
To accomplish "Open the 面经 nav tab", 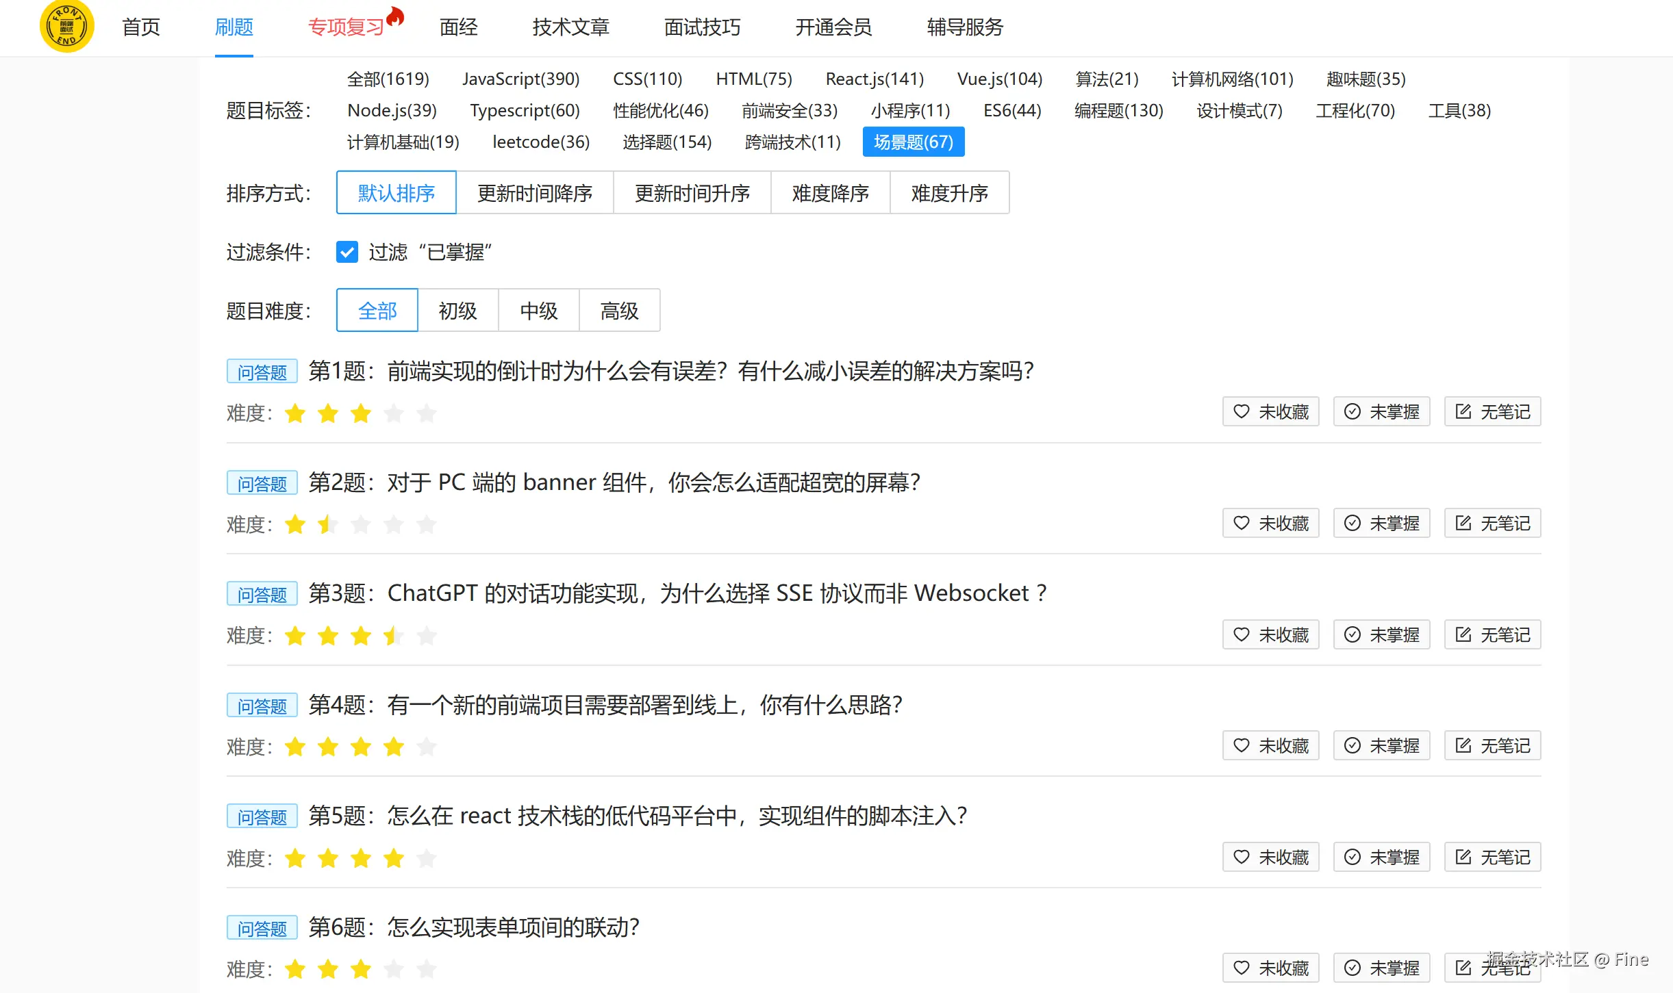I will pyautogui.click(x=458, y=27).
